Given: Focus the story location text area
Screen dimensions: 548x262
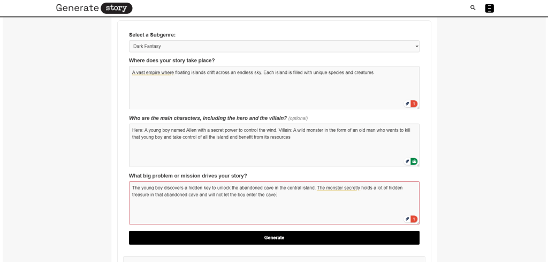Looking at the screenshot, I should pyautogui.click(x=268, y=88).
